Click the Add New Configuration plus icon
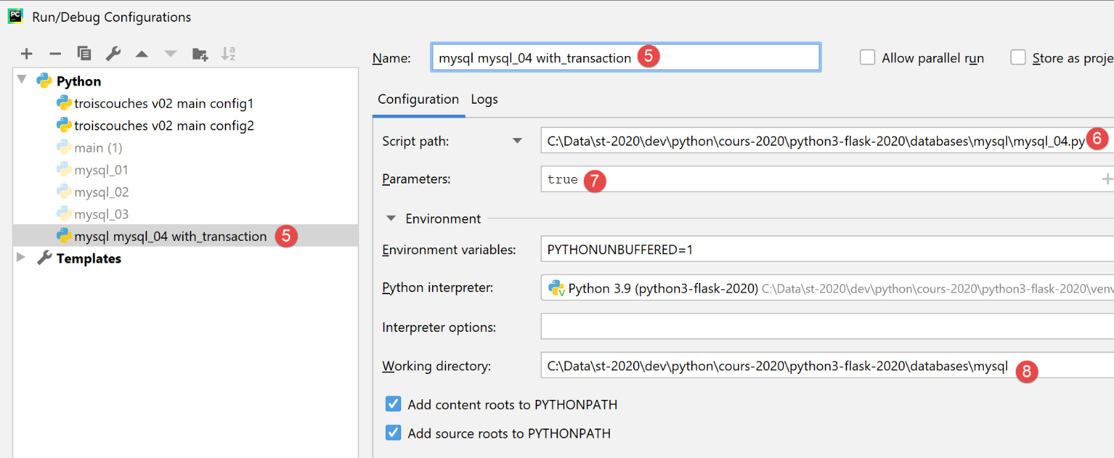1114x458 pixels. pyautogui.click(x=27, y=54)
